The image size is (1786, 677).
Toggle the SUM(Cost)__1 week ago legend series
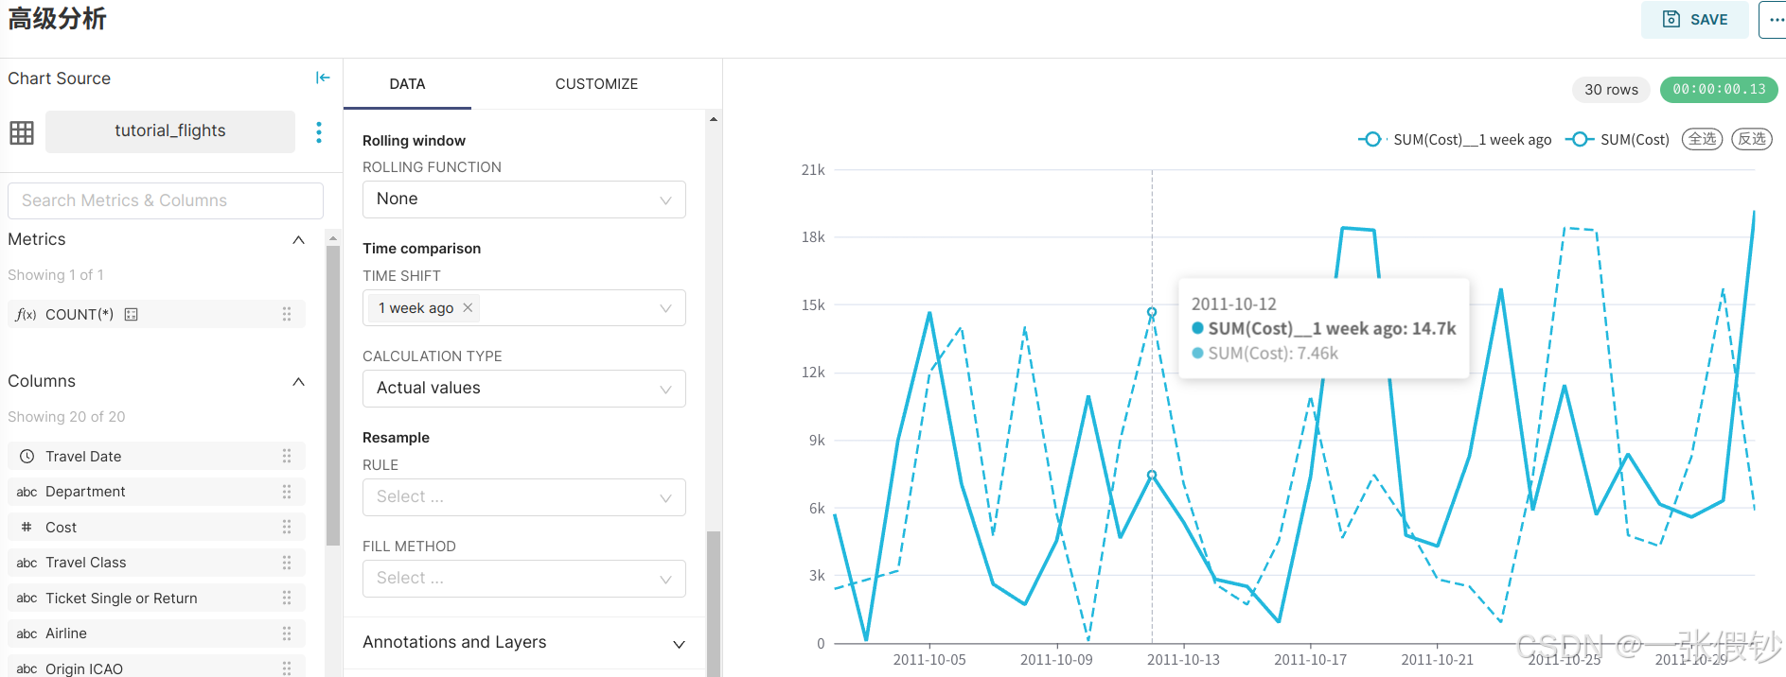tap(1456, 140)
